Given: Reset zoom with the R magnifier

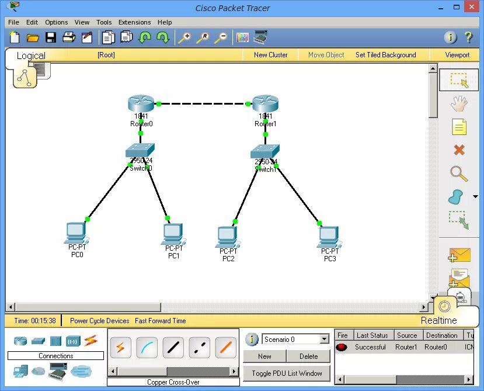Looking at the screenshot, I should pos(203,38).
